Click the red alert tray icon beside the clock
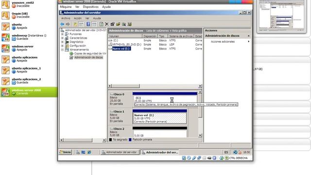This screenshot has width=311, height=175. click(240, 152)
